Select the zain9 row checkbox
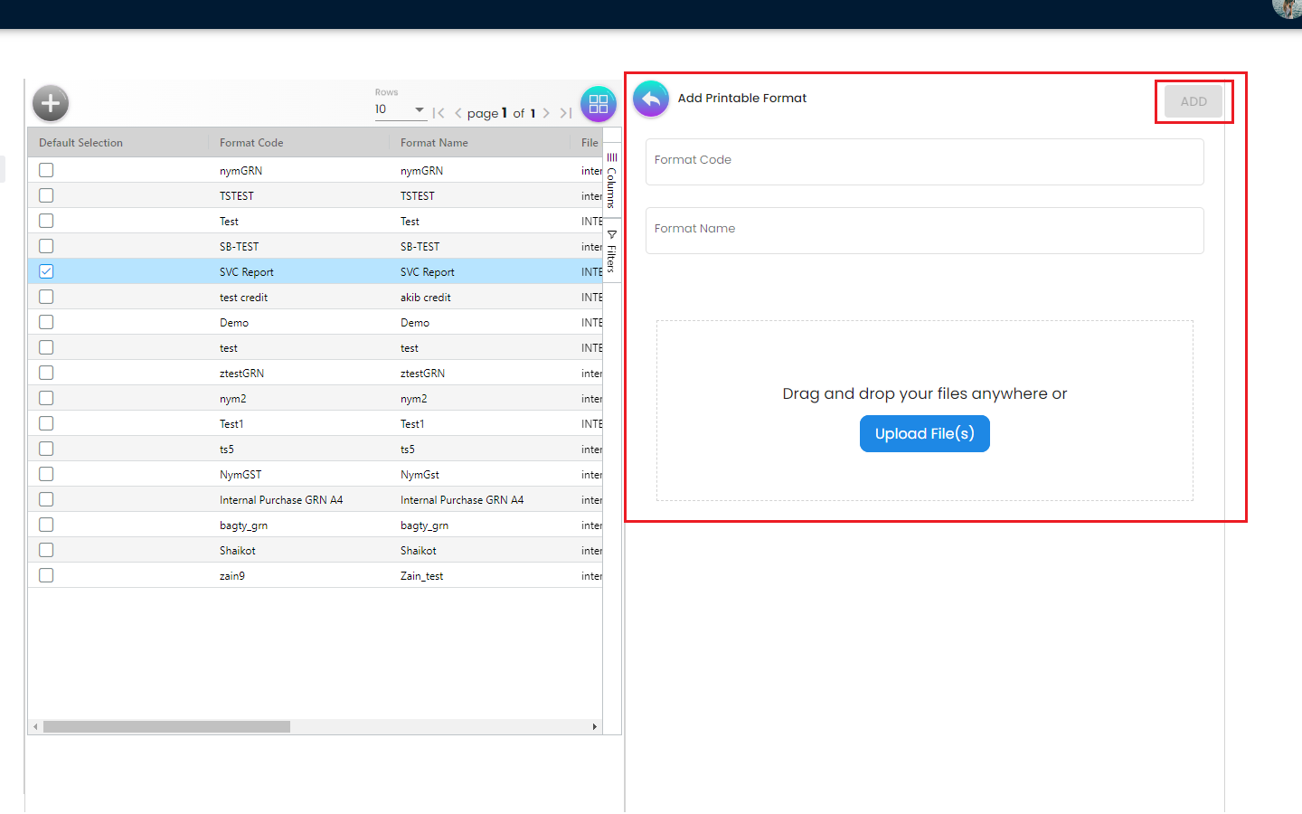The width and height of the screenshot is (1302, 814). 46,575
